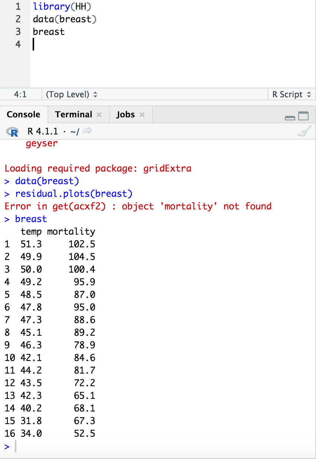316x459 pixels.
Task: Click the 'mortality' column header
Action: pos(71,232)
